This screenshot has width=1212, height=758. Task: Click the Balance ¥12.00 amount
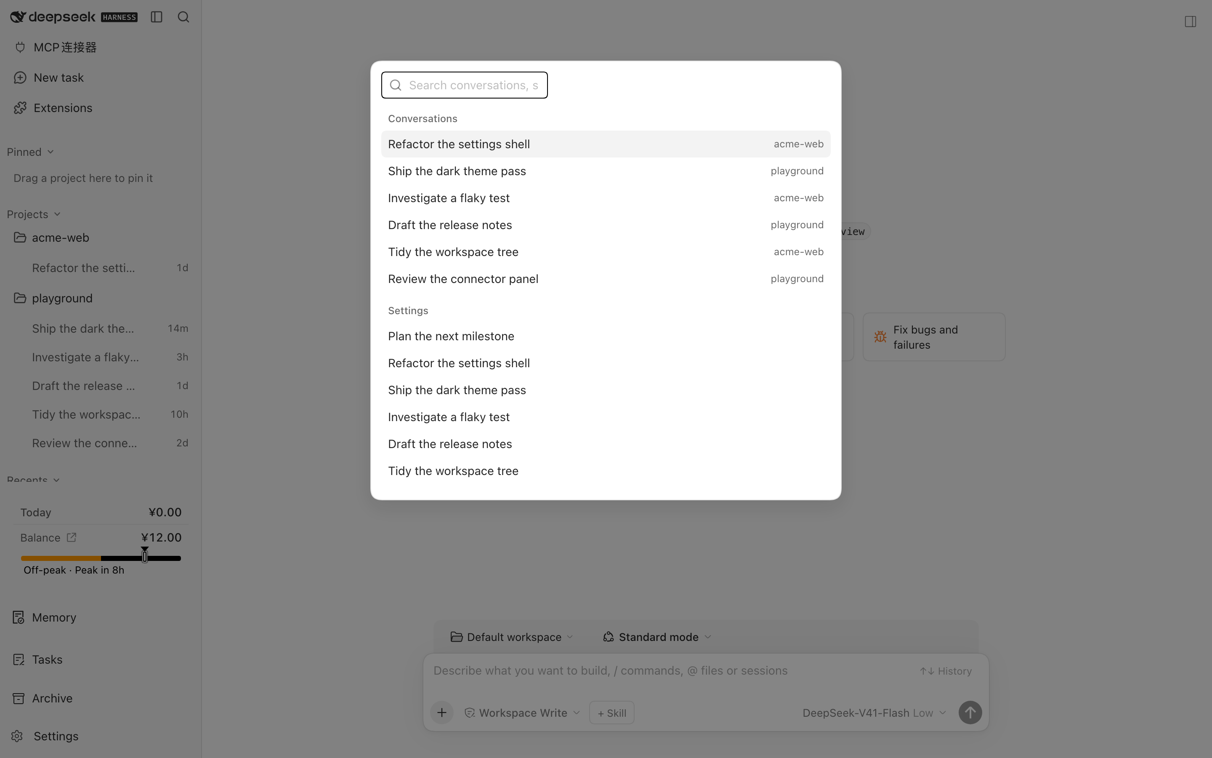pos(161,537)
